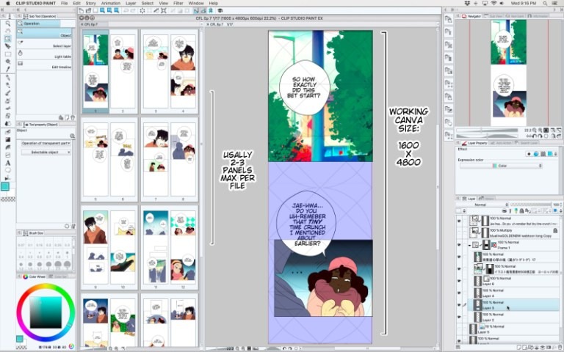
Task: Select the Select layer sub tool
Action: [44, 44]
